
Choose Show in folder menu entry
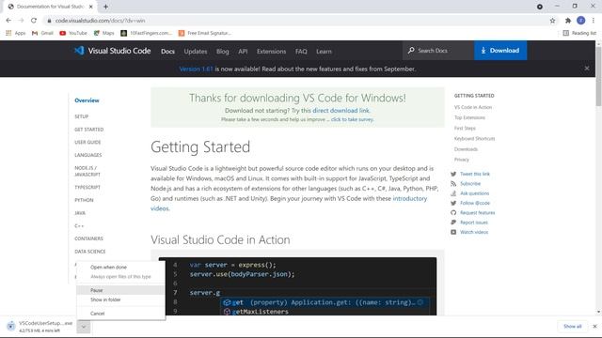click(x=120, y=300)
